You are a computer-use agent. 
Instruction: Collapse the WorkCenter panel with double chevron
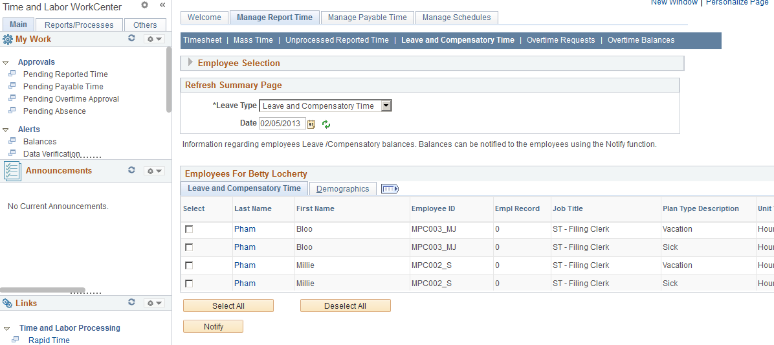pyautogui.click(x=162, y=5)
